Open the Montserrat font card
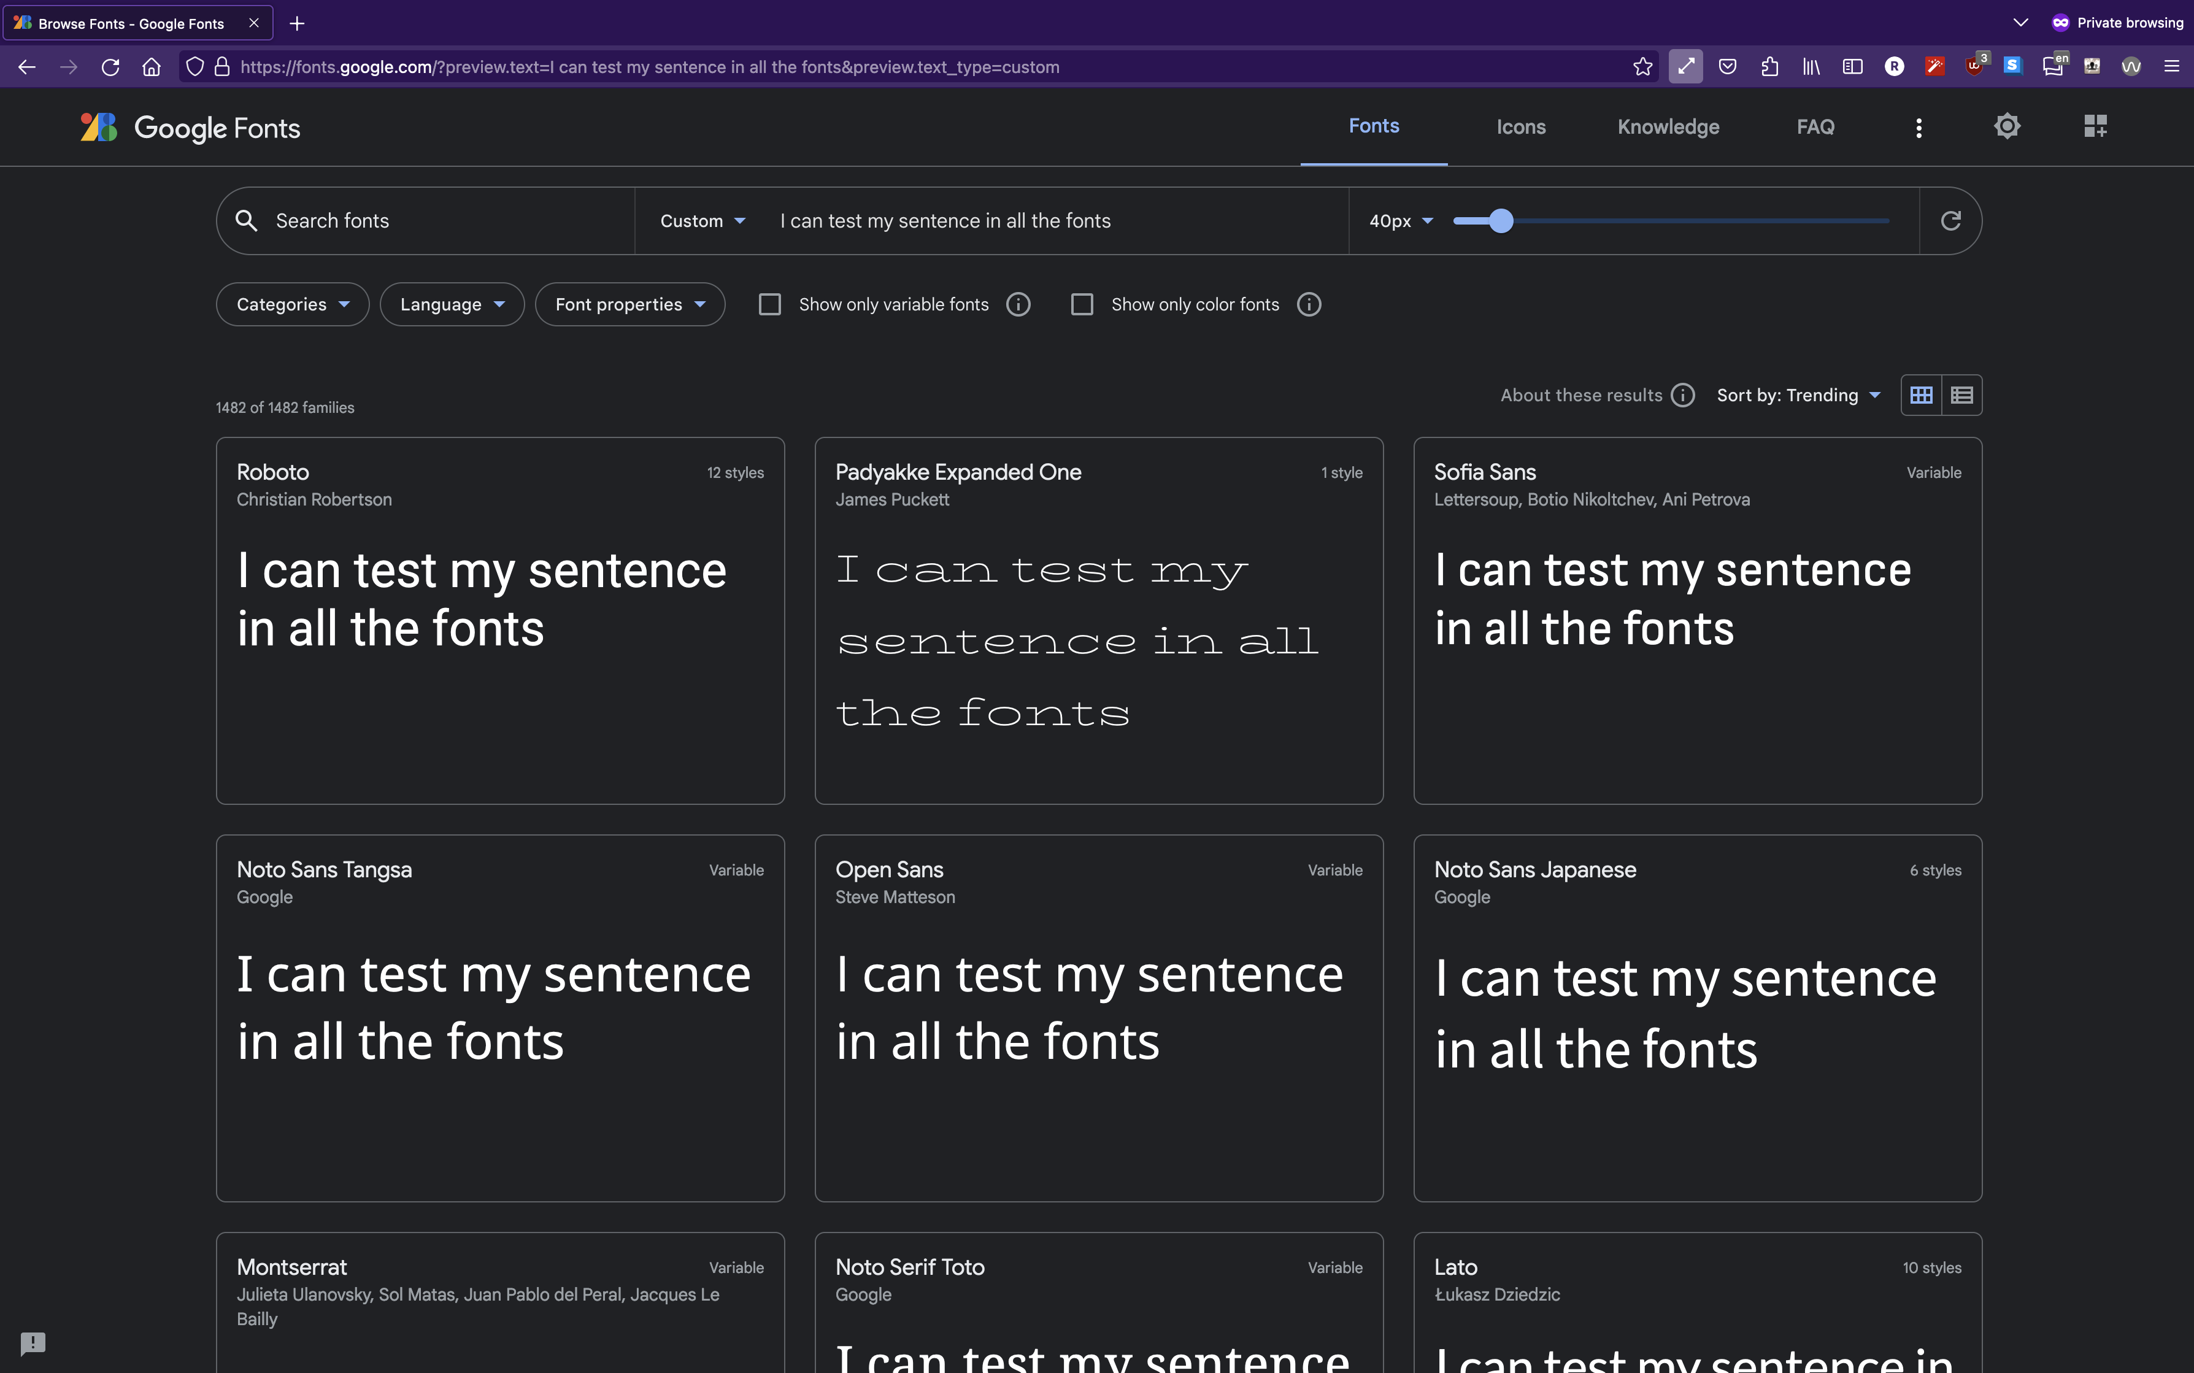Viewport: 2194px width, 1373px height. coord(501,1303)
